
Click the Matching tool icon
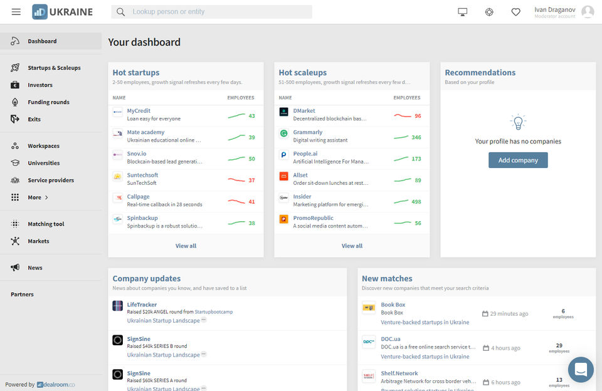pyautogui.click(x=15, y=224)
